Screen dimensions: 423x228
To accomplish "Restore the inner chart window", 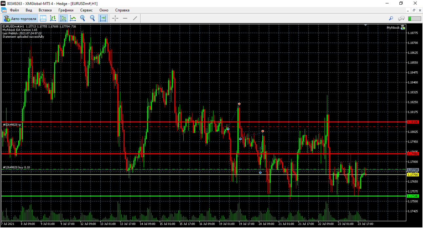I will [x=414, y=10].
